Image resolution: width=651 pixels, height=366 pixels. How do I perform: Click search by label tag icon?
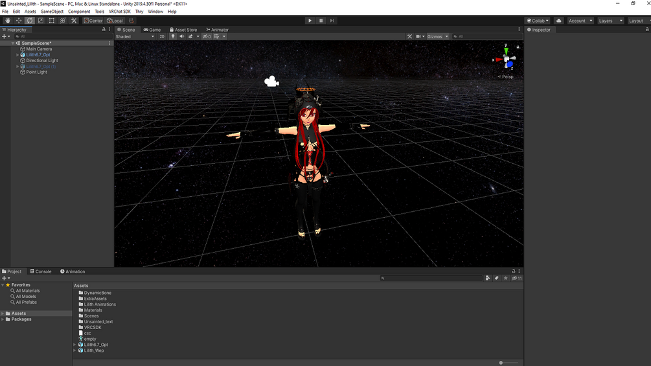[x=497, y=278]
